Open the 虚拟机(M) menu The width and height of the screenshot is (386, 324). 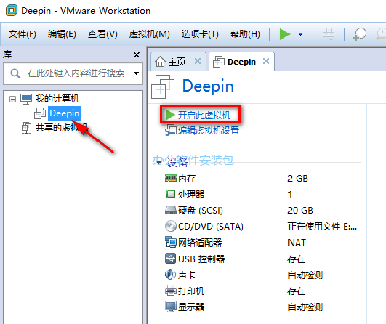coord(150,34)
